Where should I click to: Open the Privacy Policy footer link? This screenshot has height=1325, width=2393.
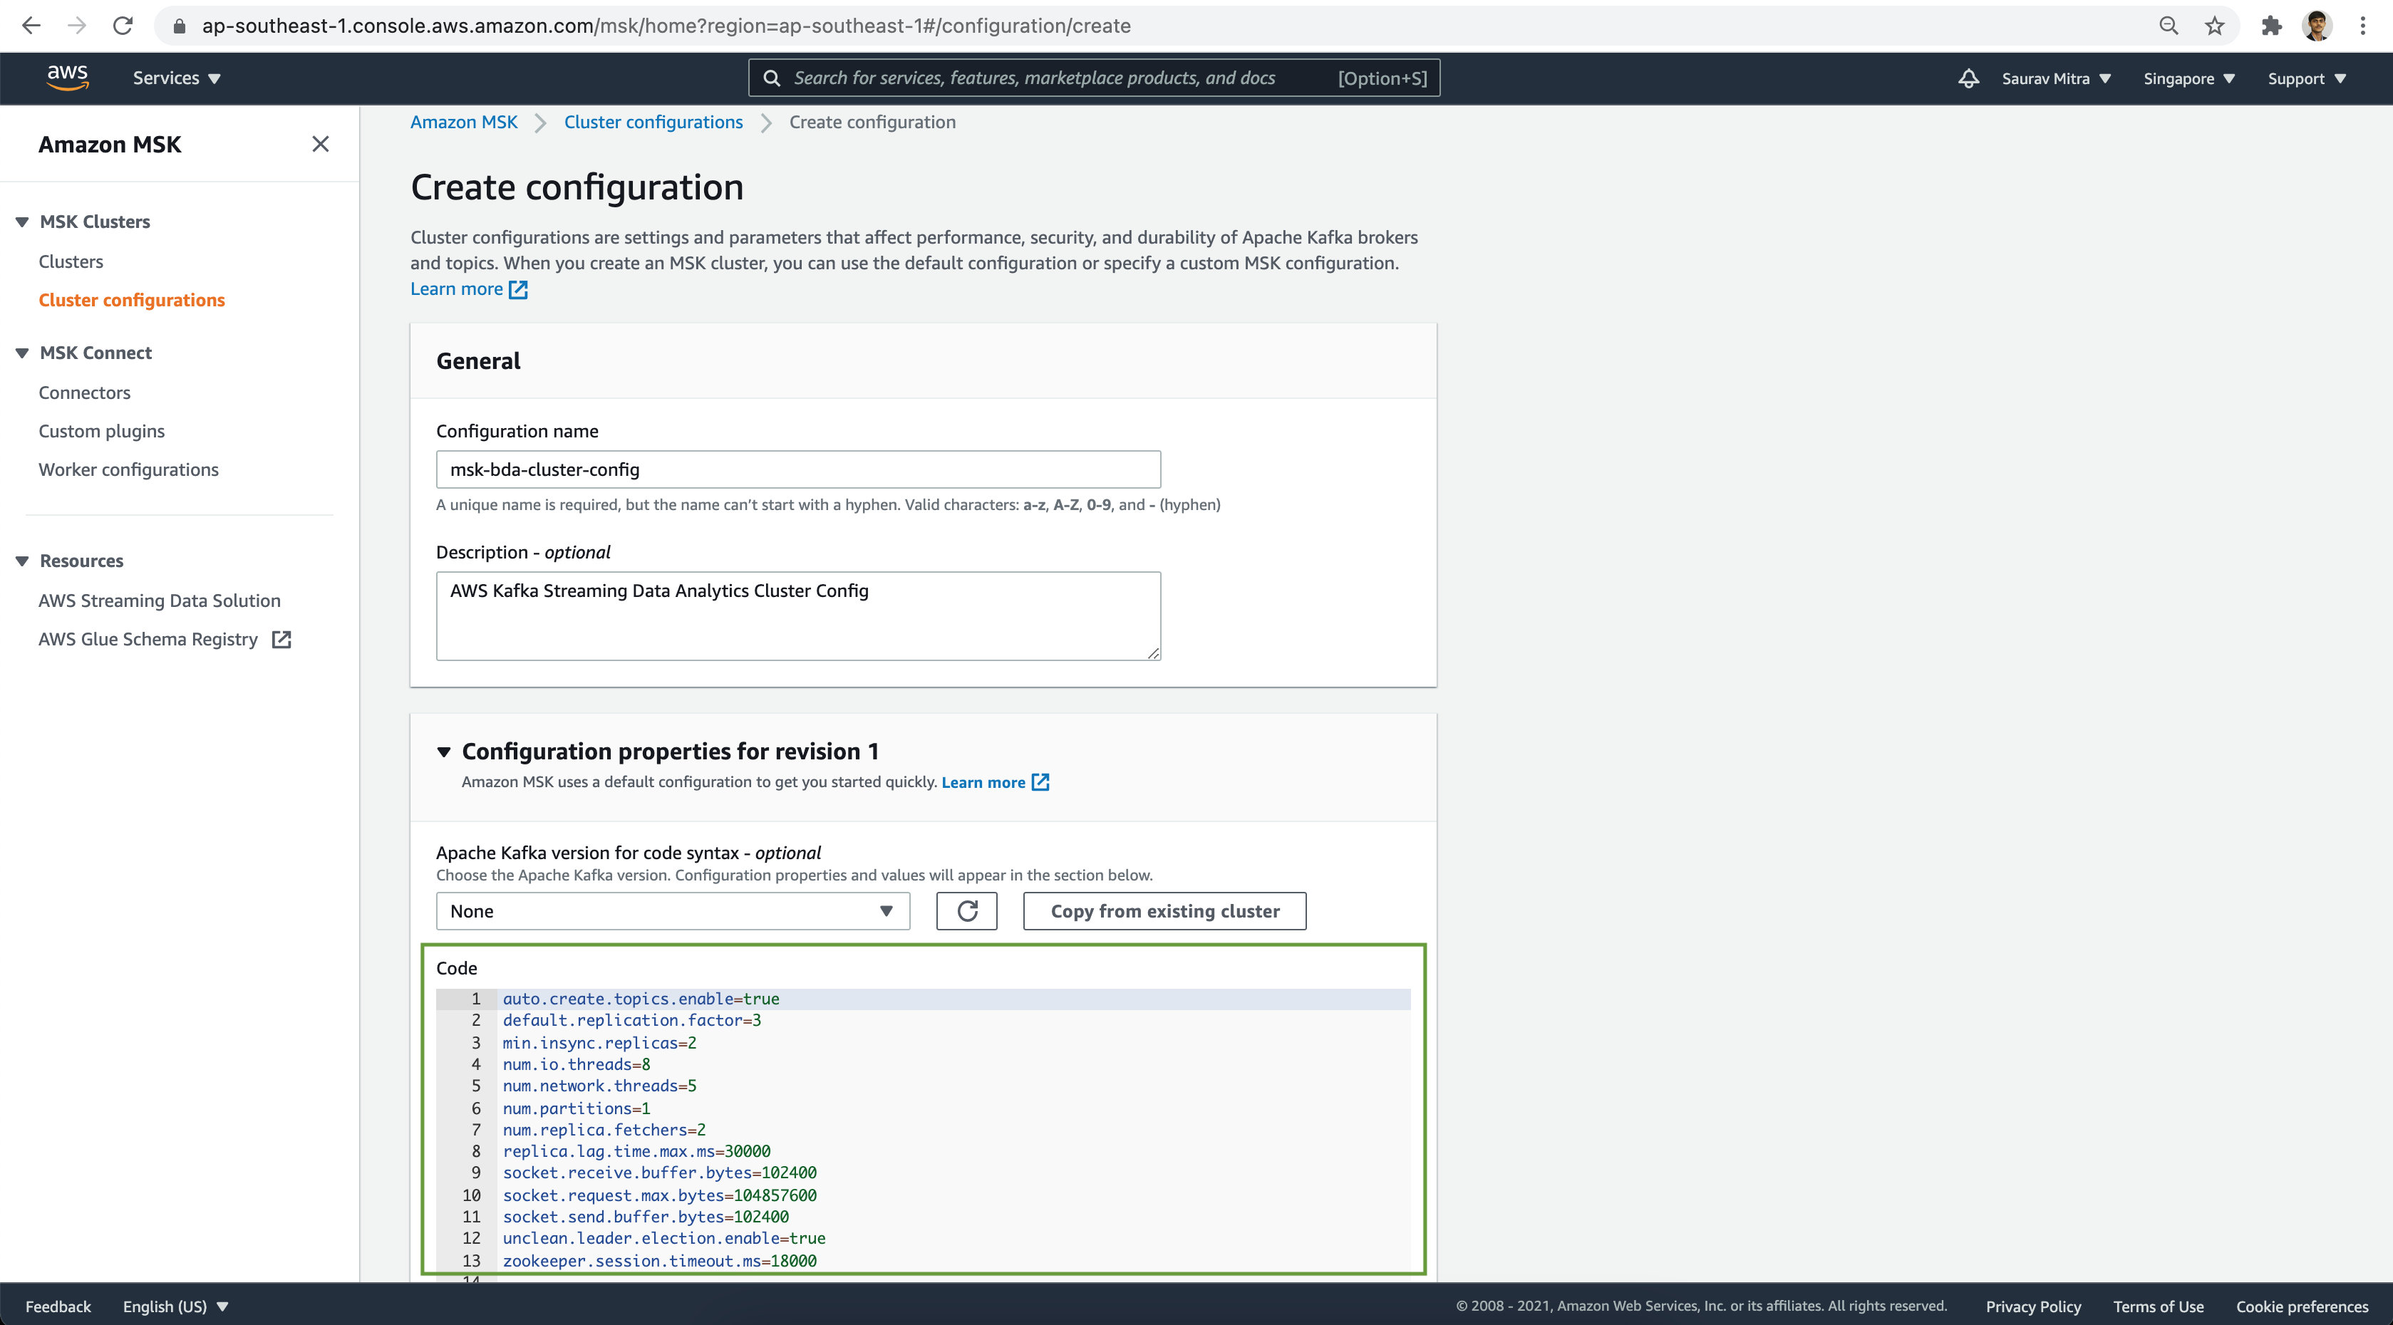click(2034, 1306)
